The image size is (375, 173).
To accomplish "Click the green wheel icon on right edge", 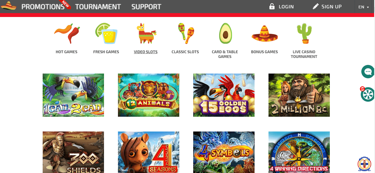I will (x=367, y=94).
